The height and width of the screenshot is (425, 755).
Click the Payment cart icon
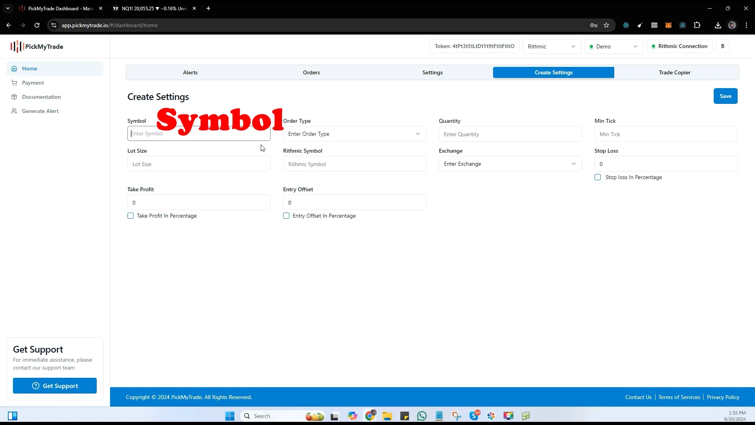coord(14,83)
